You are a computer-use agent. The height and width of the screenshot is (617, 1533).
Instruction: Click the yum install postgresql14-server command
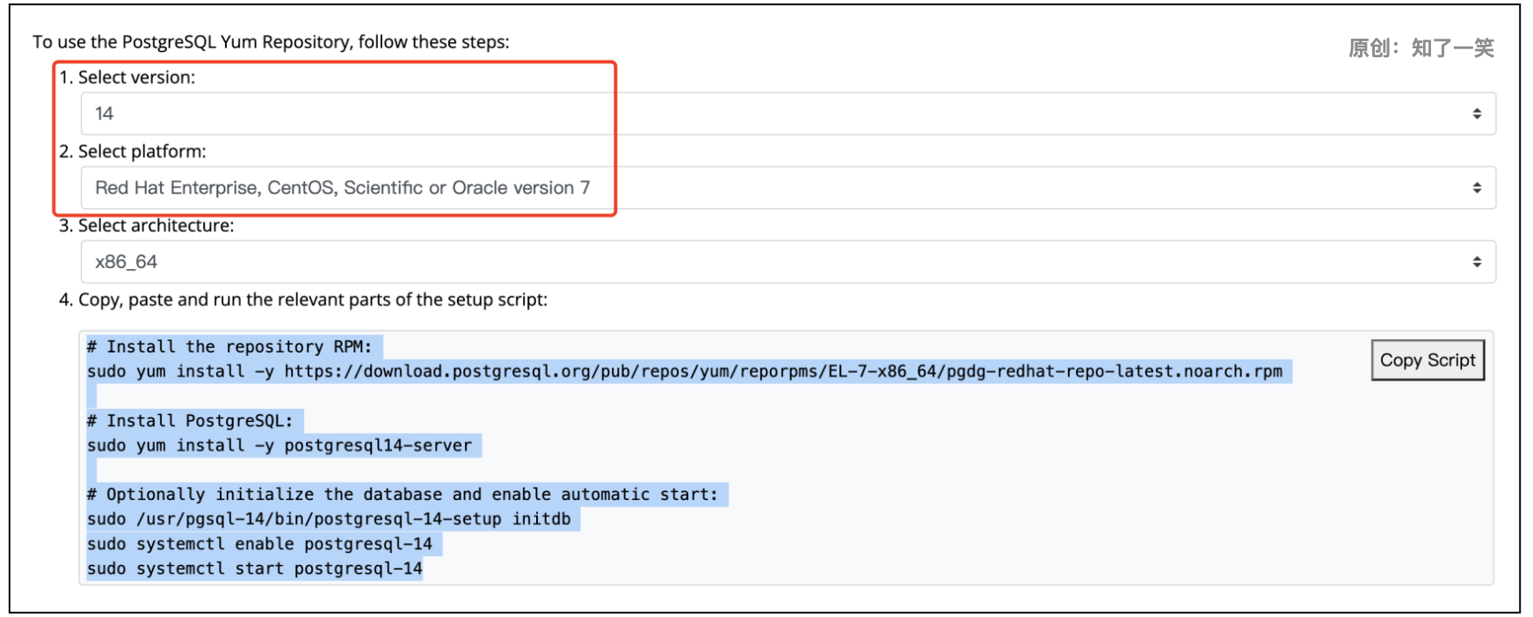pos(280,446)
